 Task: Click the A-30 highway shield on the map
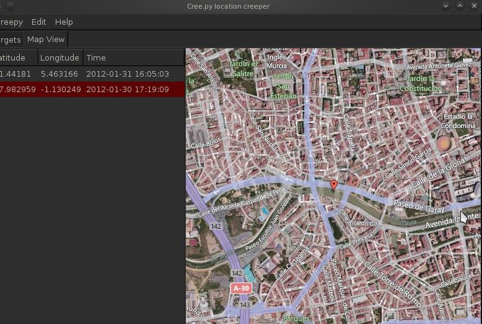point(240,288)
